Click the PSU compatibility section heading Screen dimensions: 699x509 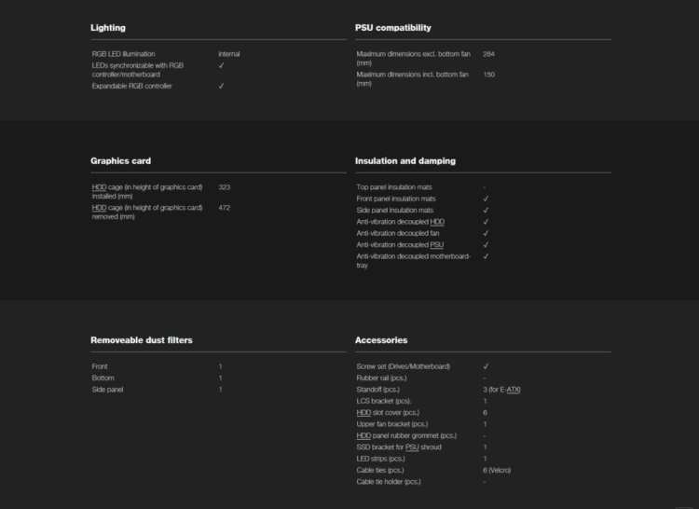(x=392, y=28)
